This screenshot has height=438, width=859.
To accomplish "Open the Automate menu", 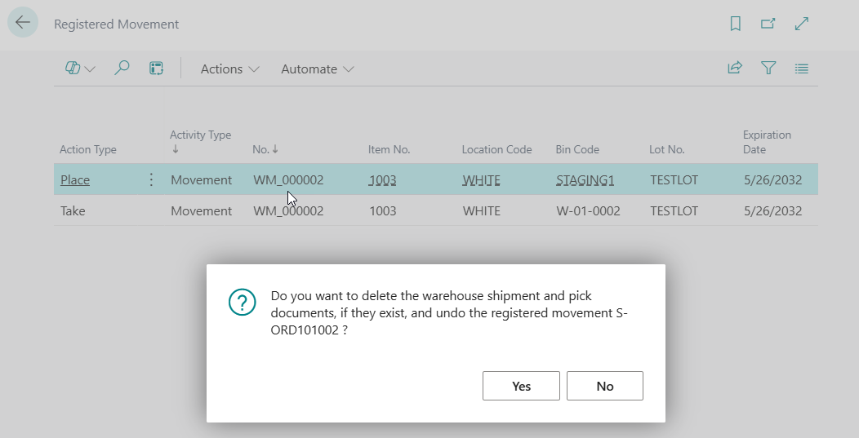I will [317, 69].
